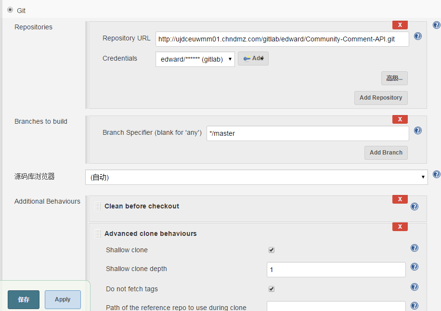Delete the branch specifier with red X
Viewport: 441px width, 311px height.
pyautogui.click(x=400, y=119)
